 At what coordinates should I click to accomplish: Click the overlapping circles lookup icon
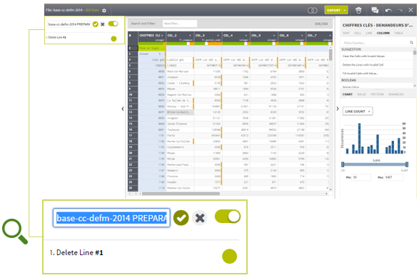(x=313, y=11)
